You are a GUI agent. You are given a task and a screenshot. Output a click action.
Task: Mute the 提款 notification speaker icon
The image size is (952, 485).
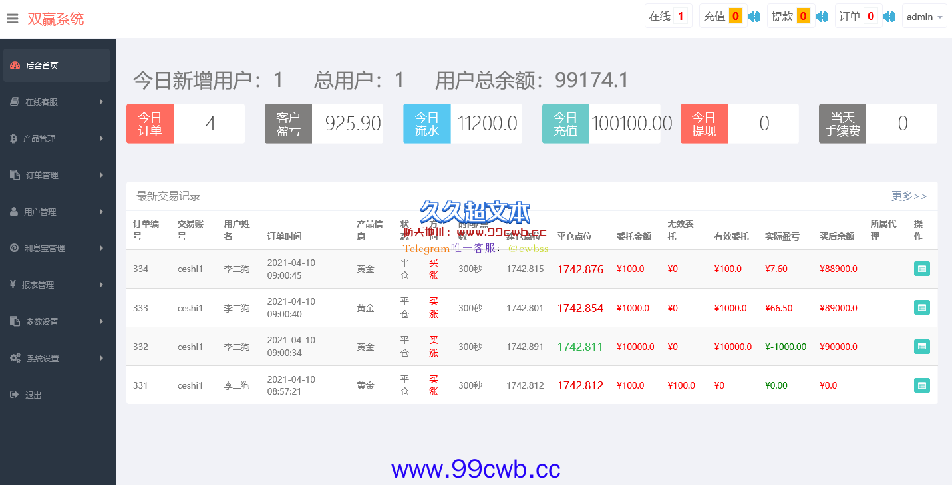pyautogui.click(x=822, y=16)
